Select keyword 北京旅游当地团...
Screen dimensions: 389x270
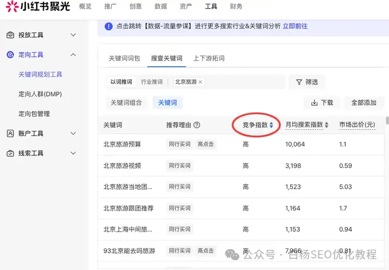(x=128, y=187)
